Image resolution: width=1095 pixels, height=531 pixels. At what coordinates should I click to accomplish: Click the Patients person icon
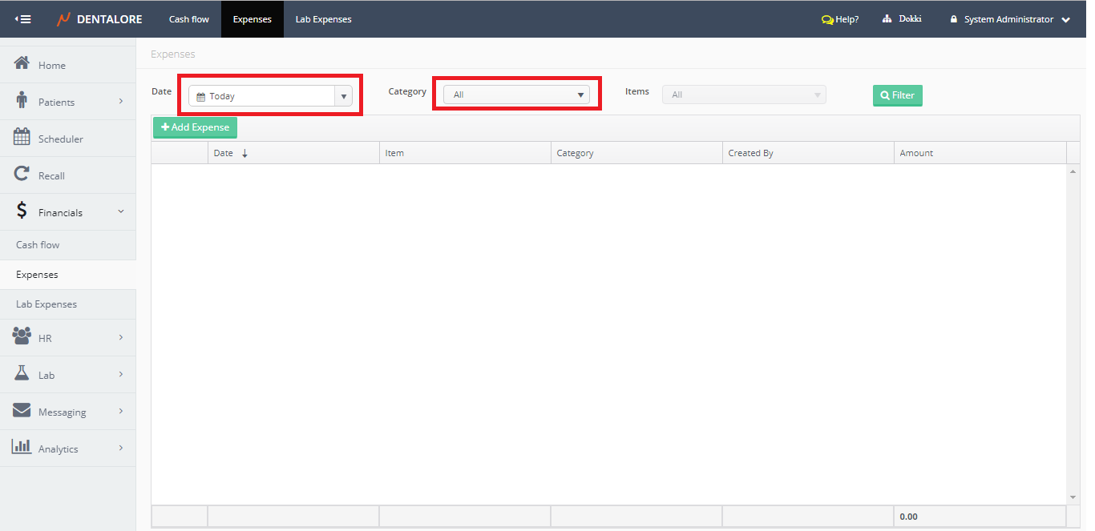[x=22, y=101]
